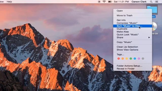Click the Wi-Fi status icon

pyautogui.click(x=104, y=2)
